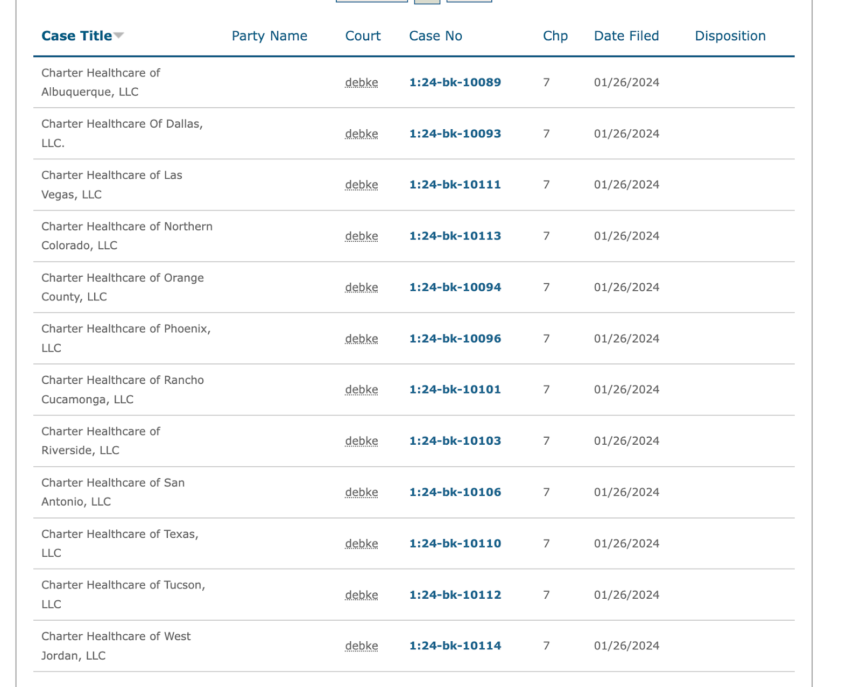Select date 01/26/2024 in case 1:24-bk-10106 row

coord(627,492)
